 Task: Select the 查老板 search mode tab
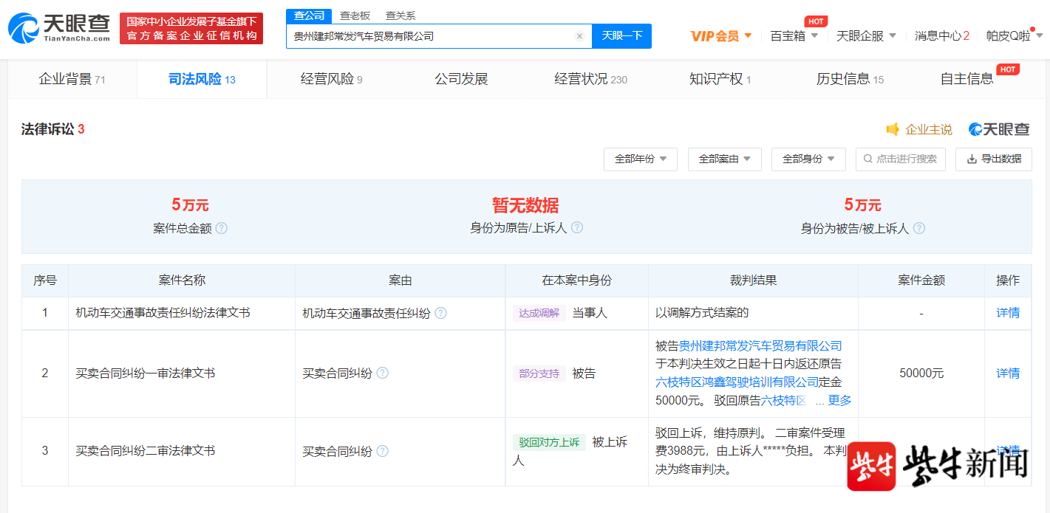(x=355, y=16)
